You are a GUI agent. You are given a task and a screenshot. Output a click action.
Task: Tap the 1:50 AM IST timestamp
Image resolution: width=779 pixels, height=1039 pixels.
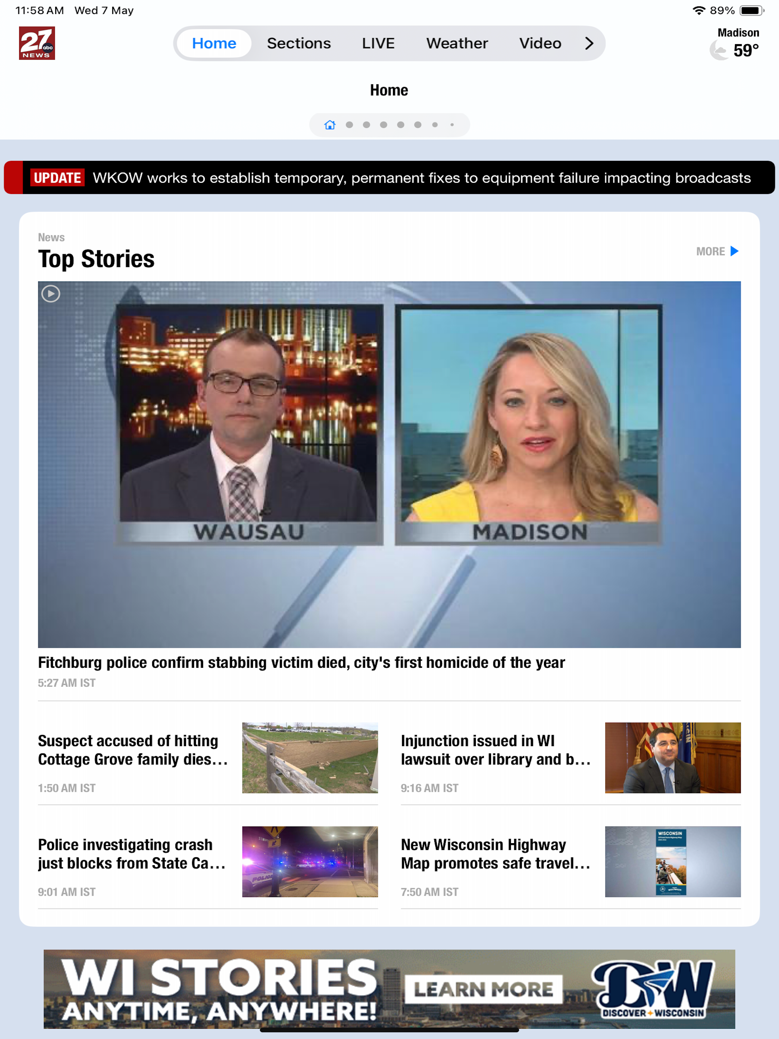click(x=67, y=788)
